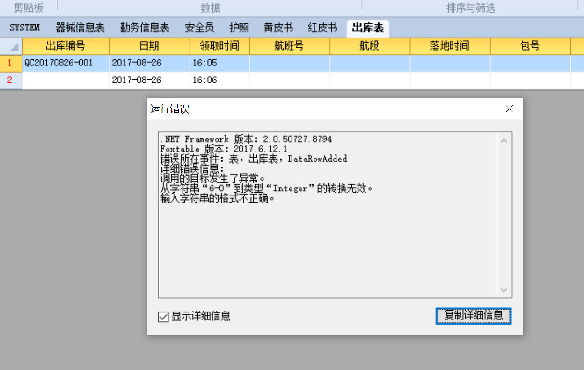Click cell QC20170826-001
The image size is (584, 370).
(66, 63)
